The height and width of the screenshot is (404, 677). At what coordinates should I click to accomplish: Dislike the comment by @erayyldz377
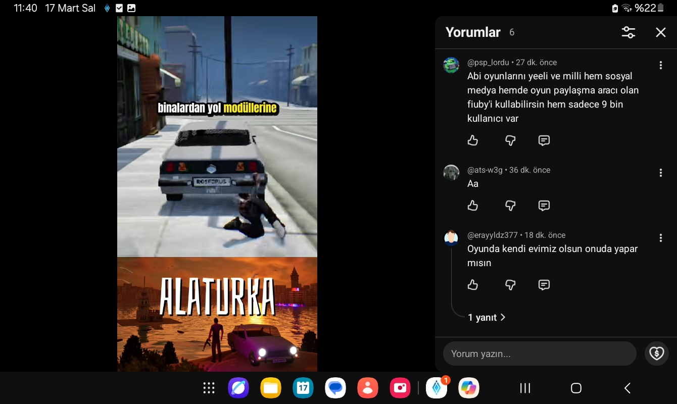510,285
